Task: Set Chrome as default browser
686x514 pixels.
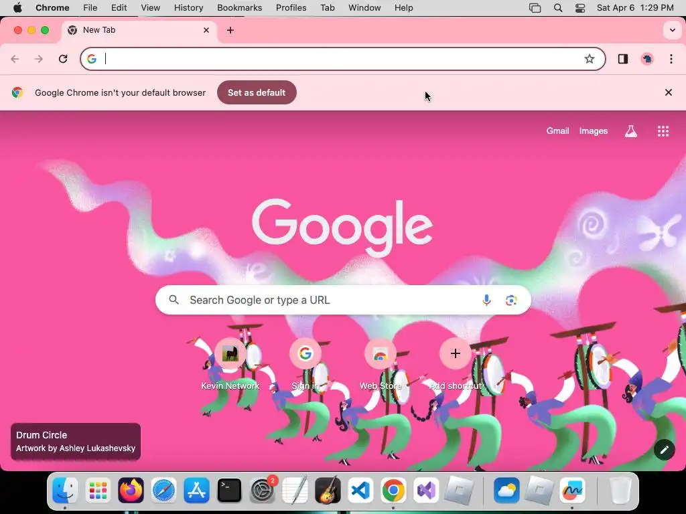Action: 257,92
